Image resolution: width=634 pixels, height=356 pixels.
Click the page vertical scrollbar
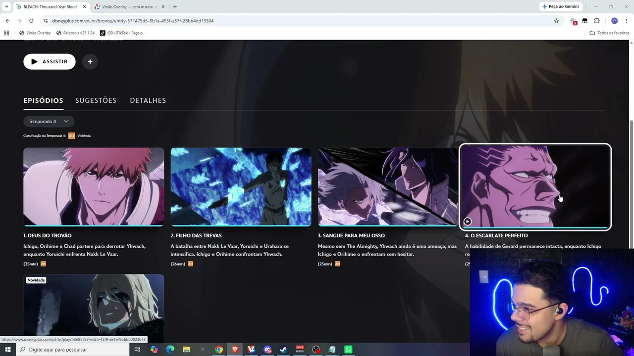pyautogui.click(x=631, y=183)
